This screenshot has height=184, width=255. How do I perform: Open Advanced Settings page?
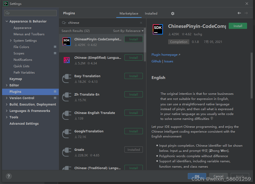click(24, 123)
